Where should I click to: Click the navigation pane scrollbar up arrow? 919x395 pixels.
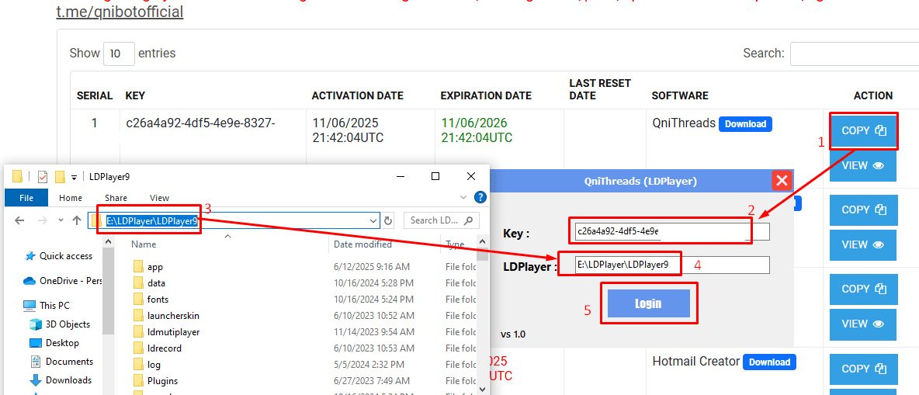108,241
